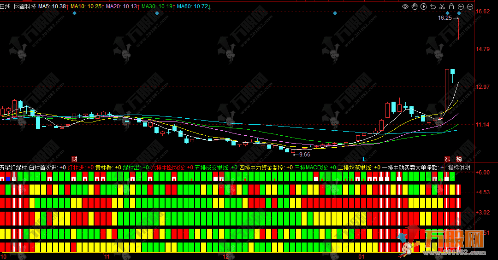Screen dimensions: 498x260
Task: Click the undo arrow icon
Action: click(433, 6)
